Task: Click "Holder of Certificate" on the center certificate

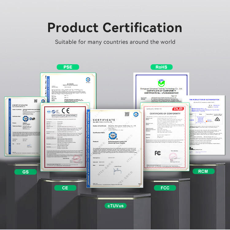Action: point(100,126)
